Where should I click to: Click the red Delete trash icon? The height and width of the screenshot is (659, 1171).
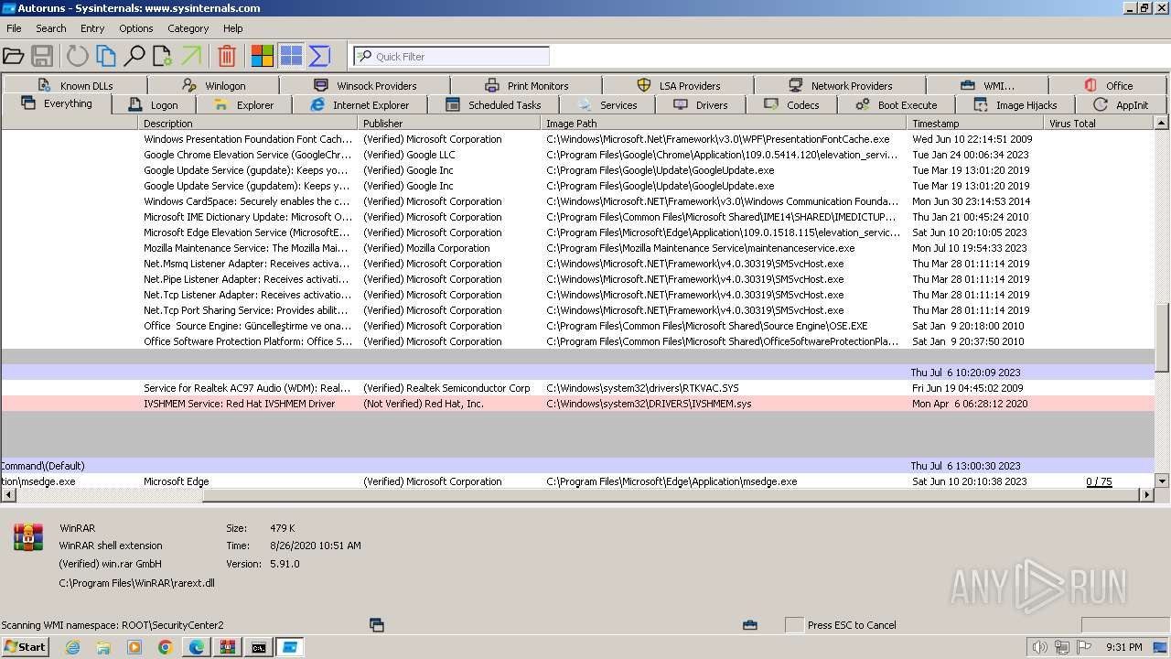pyautogui.click(x=227, y=56)
